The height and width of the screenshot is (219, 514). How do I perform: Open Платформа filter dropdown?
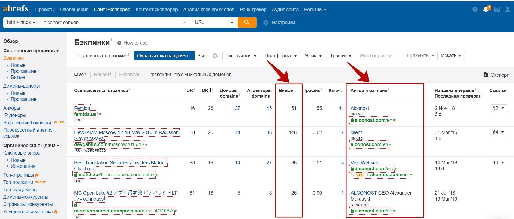coord(280,56)
